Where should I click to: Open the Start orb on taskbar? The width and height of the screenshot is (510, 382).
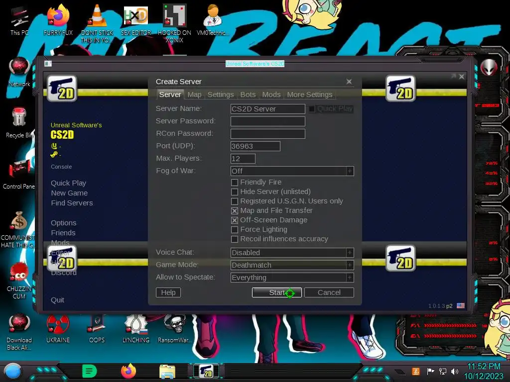pos(13,371)
